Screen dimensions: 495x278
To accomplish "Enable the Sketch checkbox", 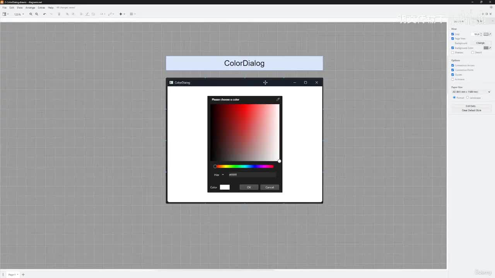I will coord(473,53).
